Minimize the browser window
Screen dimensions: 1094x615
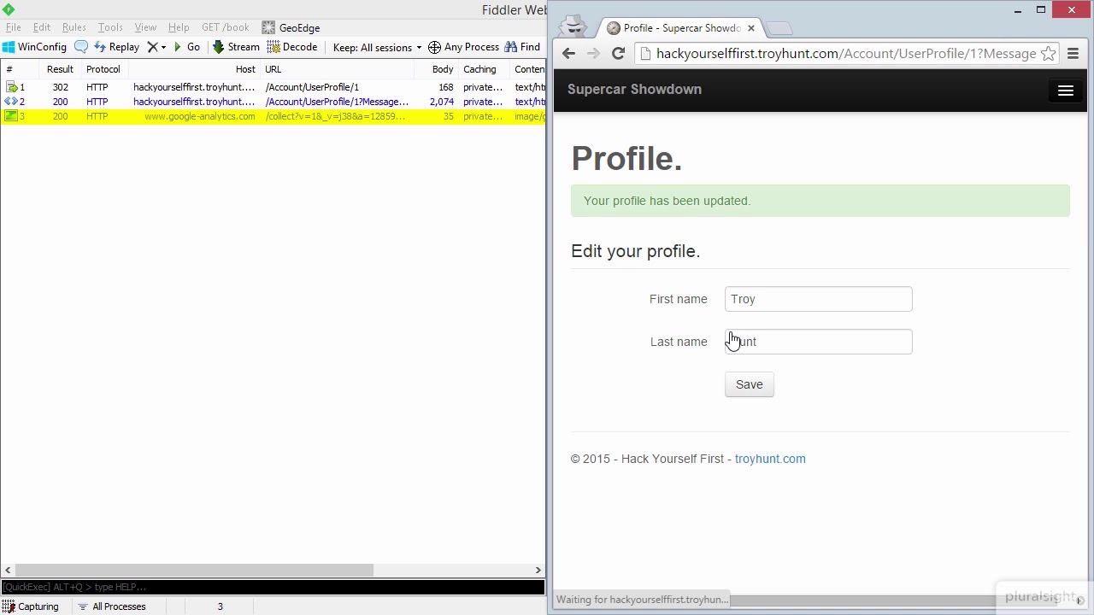[x=1018, y=10]
